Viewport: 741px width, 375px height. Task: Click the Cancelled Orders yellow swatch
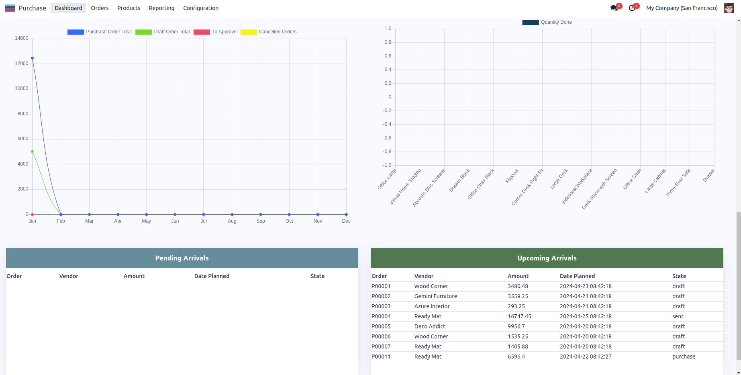[248, 32]
